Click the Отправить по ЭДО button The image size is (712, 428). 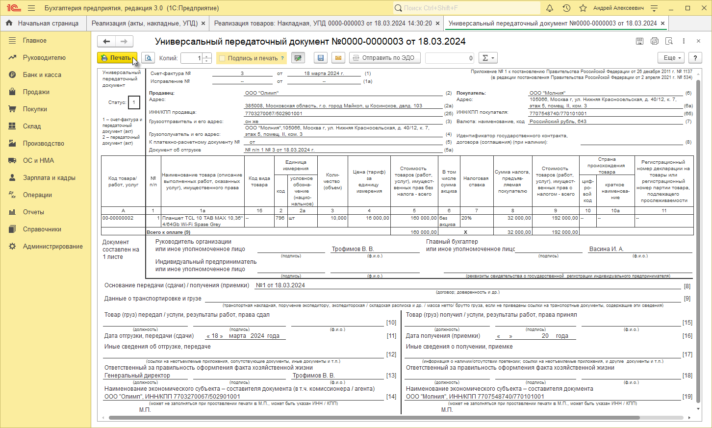tap(385, 58)
